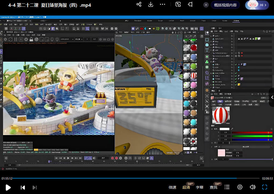This screenshot has width=274, height=194.
Task: Open the Octane menu in the menu bar
Action: click(x=89, y=24)
